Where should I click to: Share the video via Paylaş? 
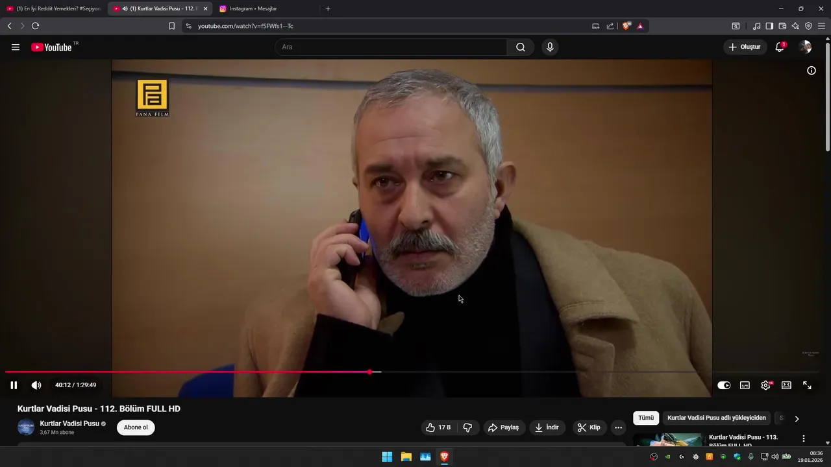point(504,427)
